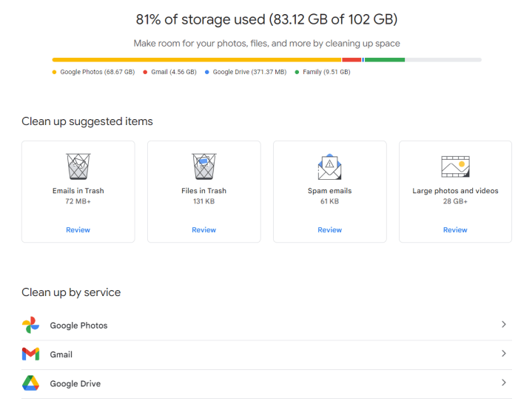Viewport: 518px width, 407px height.
Task: Click the Spam emails envelope icon
Action: (x=329, y=166)
